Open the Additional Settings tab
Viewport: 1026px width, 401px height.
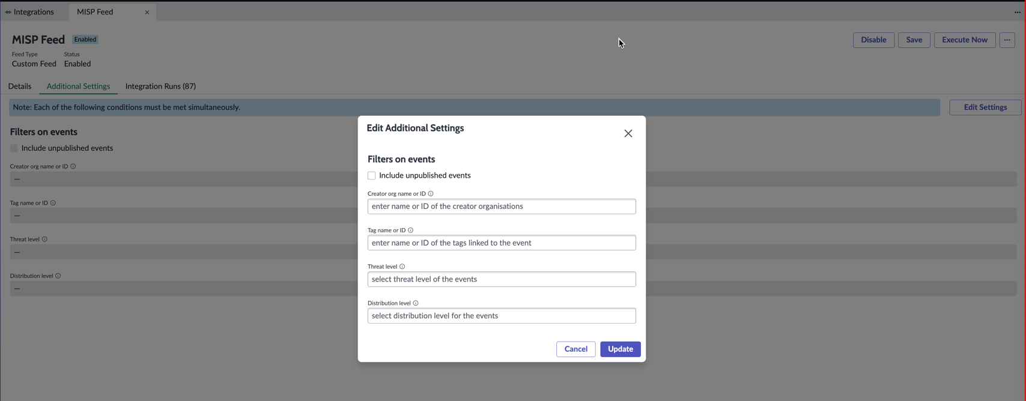pos(78,86)
